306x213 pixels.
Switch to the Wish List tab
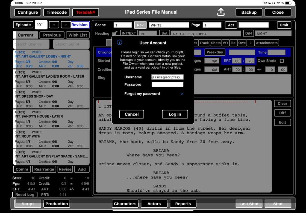78,35
